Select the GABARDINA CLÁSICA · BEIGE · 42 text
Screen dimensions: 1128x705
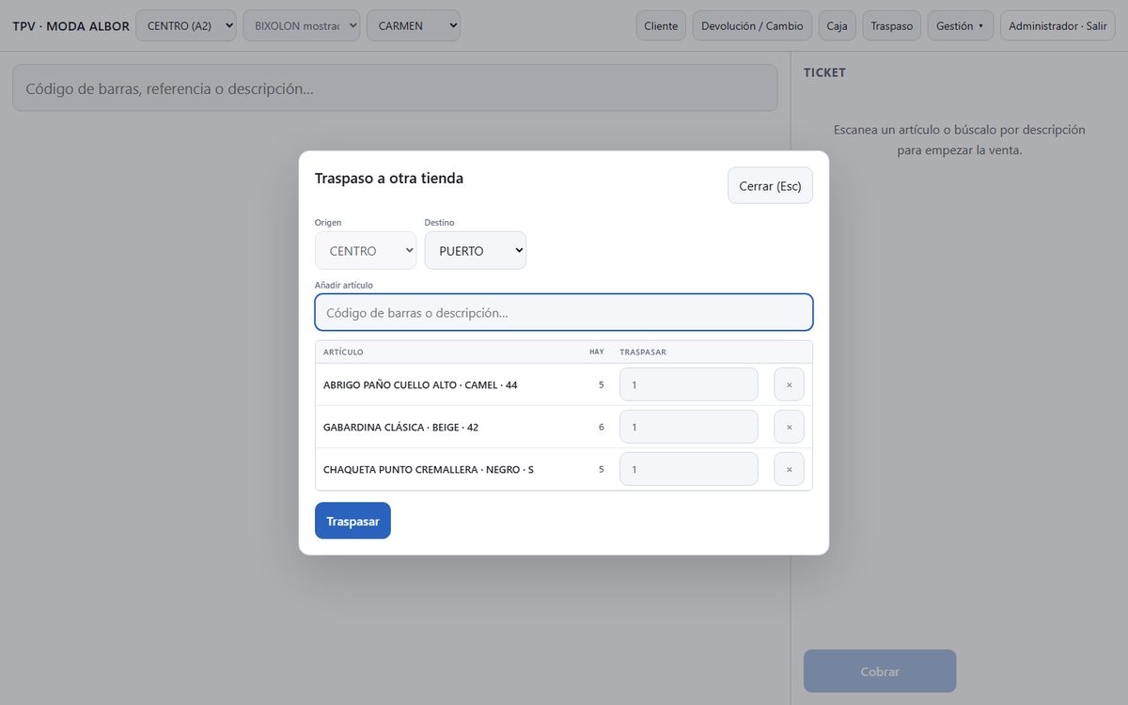point(400,427)
